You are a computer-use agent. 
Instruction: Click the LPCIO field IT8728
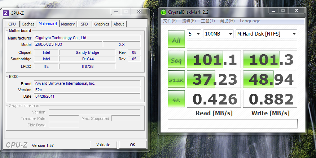[x=87, y=66]
